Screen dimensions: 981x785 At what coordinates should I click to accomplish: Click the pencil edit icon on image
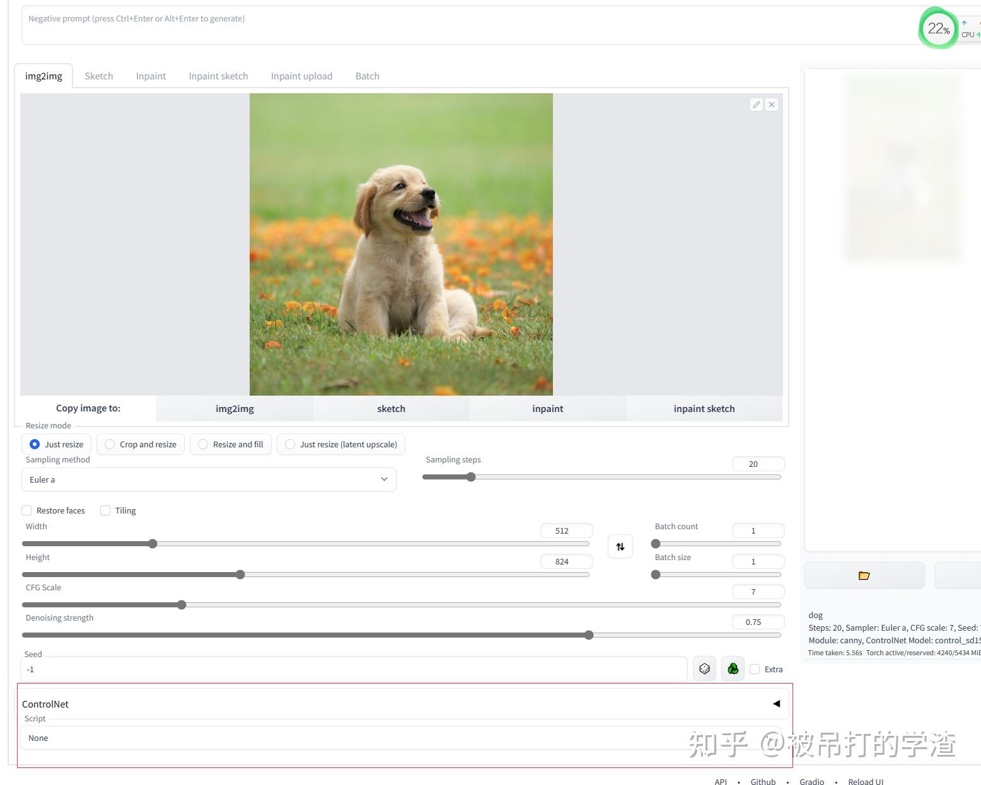coord(757,105)
